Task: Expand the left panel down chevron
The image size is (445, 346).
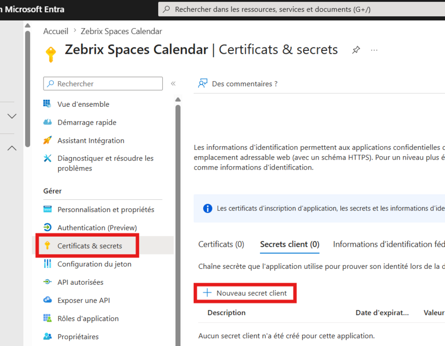Action: point(12,116)
